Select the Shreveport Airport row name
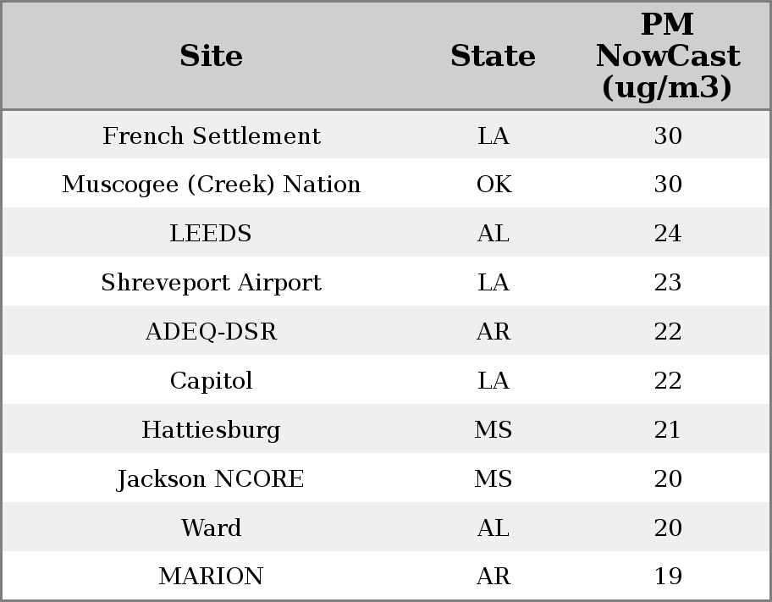 click(211, 283)
